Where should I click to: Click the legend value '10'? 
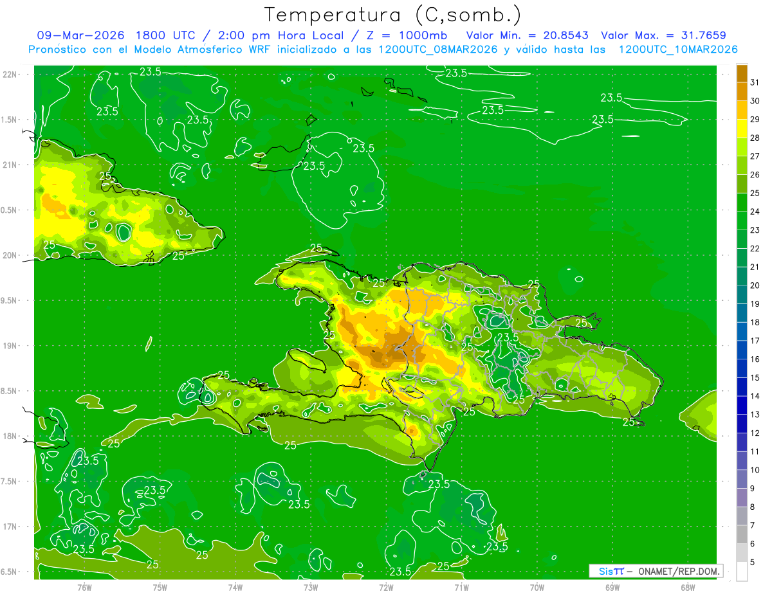[755, 470]
